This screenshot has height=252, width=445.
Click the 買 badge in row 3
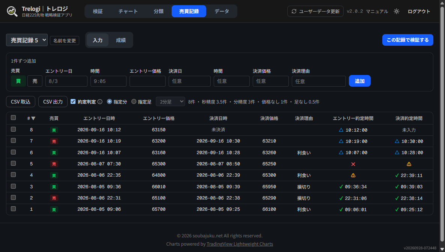pos(54,187)
